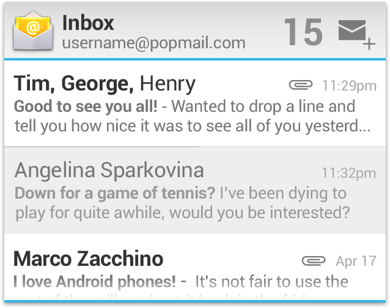Click the paperclip icon on Tim's email
This screenshot has height=308, width=390.
(301, 85)
